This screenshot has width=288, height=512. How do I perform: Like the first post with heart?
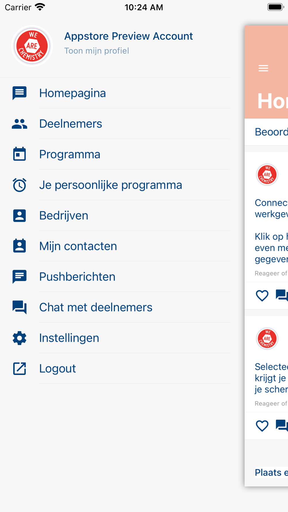(262, 295)
